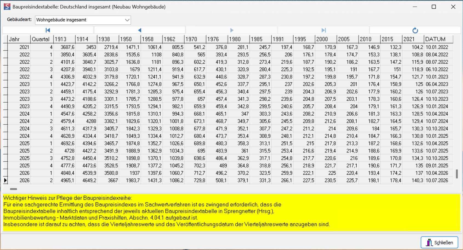The image size is (463, 250).
Task: Select the current-row indicator for 2026 Q2
Action: tap(5, 180)
